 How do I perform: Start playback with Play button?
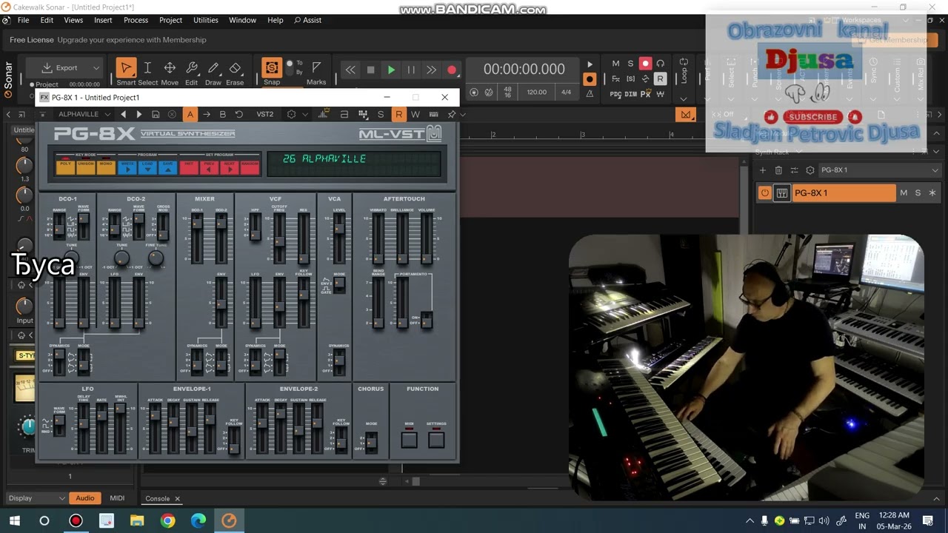point(391,70)
